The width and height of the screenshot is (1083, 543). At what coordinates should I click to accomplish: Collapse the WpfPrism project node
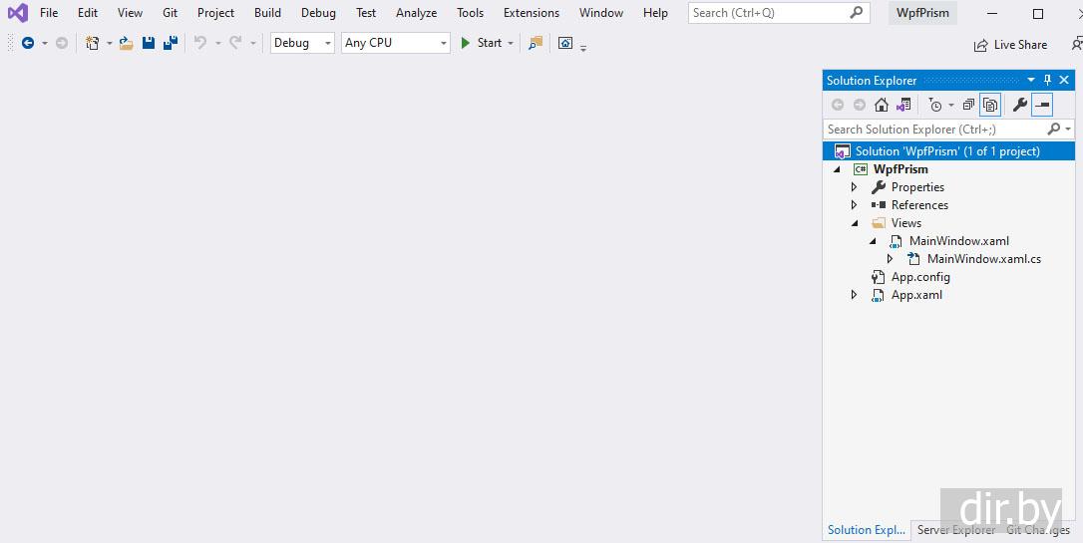(x=837, y=169)
